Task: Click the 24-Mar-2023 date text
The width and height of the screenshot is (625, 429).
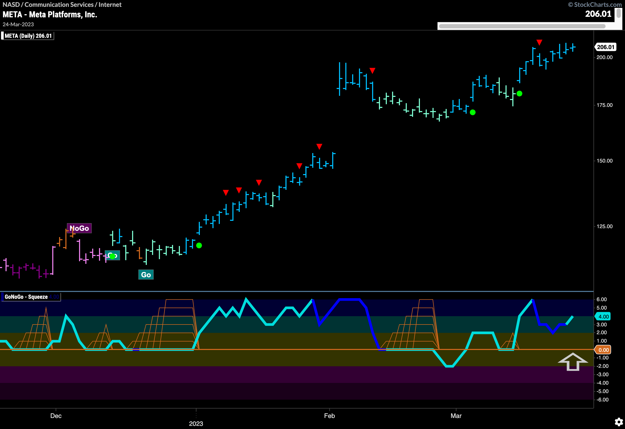Action: point(18,24)
